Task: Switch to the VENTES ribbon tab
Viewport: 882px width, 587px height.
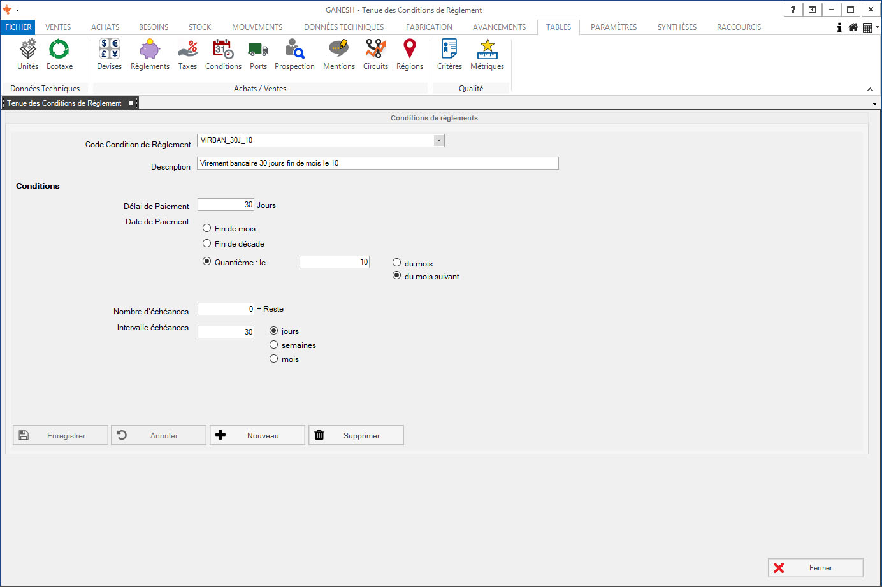Action: 58,27
